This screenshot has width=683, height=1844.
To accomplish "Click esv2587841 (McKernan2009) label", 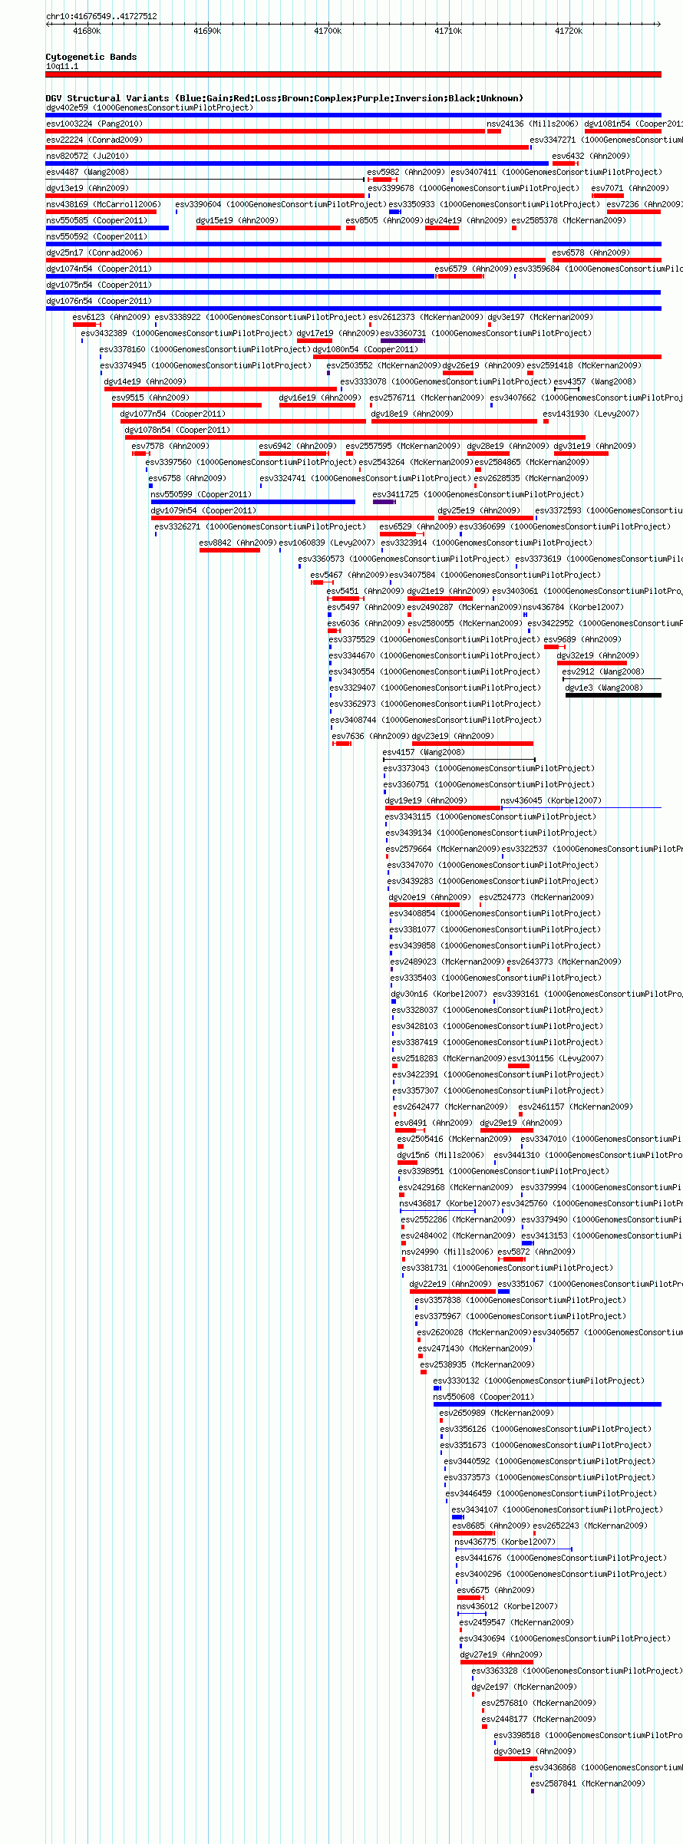I will (588, 1783).
